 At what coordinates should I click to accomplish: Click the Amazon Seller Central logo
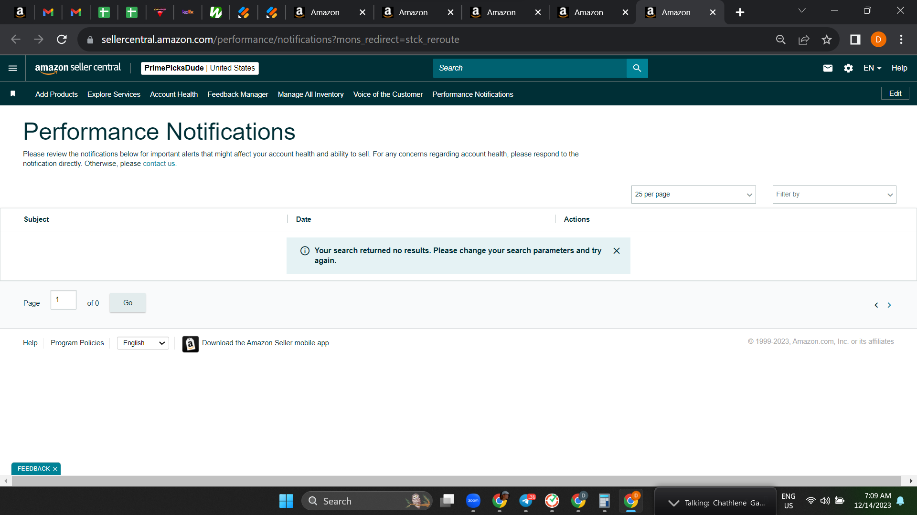tap(78, 68)
